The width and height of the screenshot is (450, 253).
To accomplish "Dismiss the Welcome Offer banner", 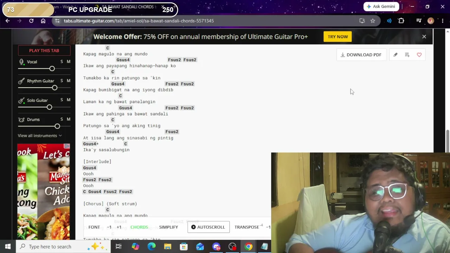I will [x=424, y=37].
